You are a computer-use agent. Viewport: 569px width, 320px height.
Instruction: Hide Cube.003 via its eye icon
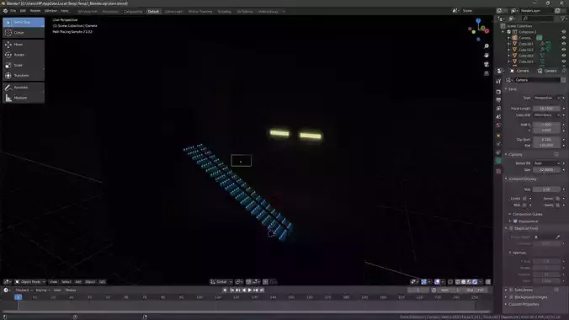(564, 56)
